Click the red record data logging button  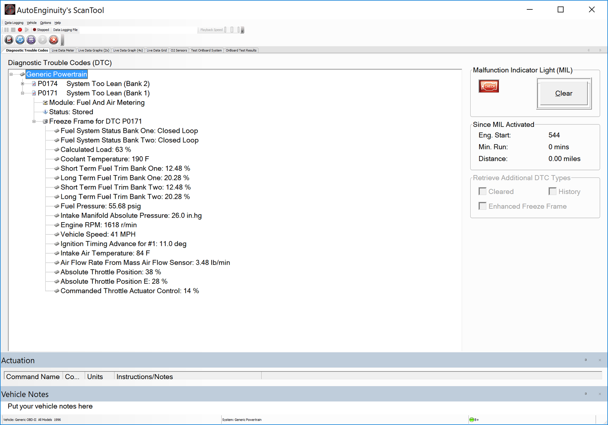20,30
